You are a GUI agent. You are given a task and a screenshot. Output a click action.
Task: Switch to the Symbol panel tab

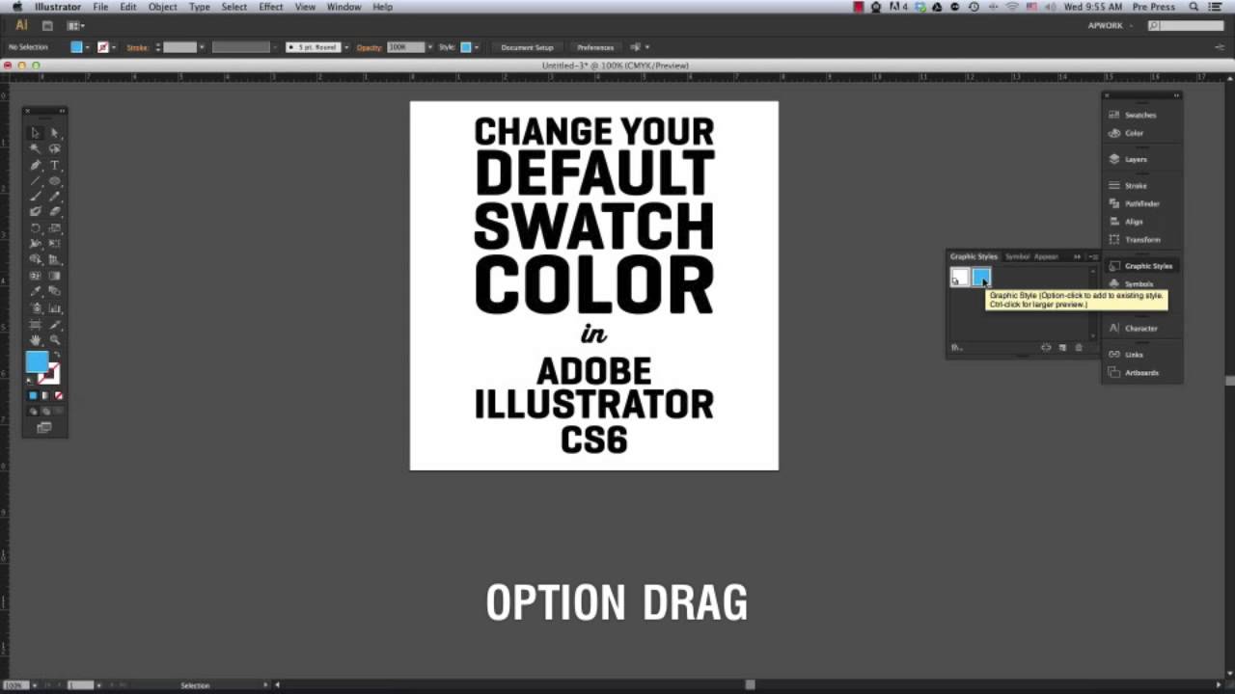[1017, 256]
